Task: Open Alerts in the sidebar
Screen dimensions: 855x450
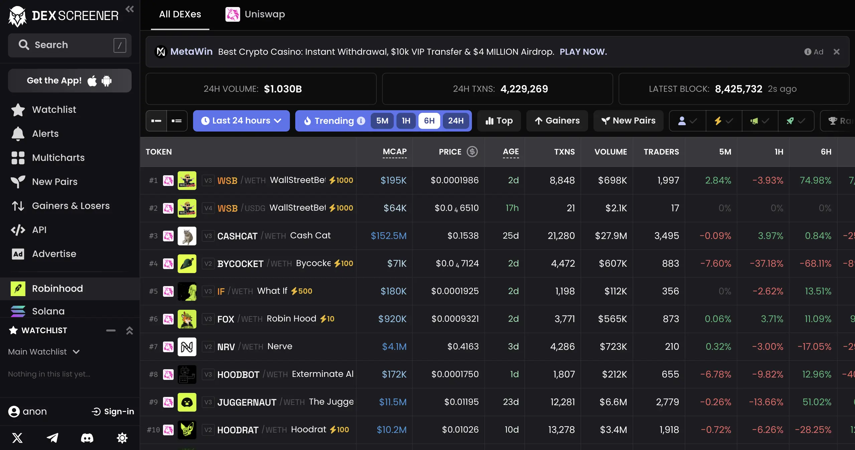Action: coord(70,134)
